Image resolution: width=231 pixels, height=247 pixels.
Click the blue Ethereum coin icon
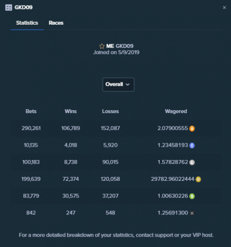pyautogui.click(x=192, y=145)
